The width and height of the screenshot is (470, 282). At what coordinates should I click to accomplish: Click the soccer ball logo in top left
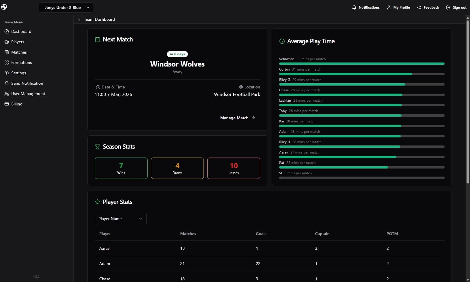click(4, 7)
